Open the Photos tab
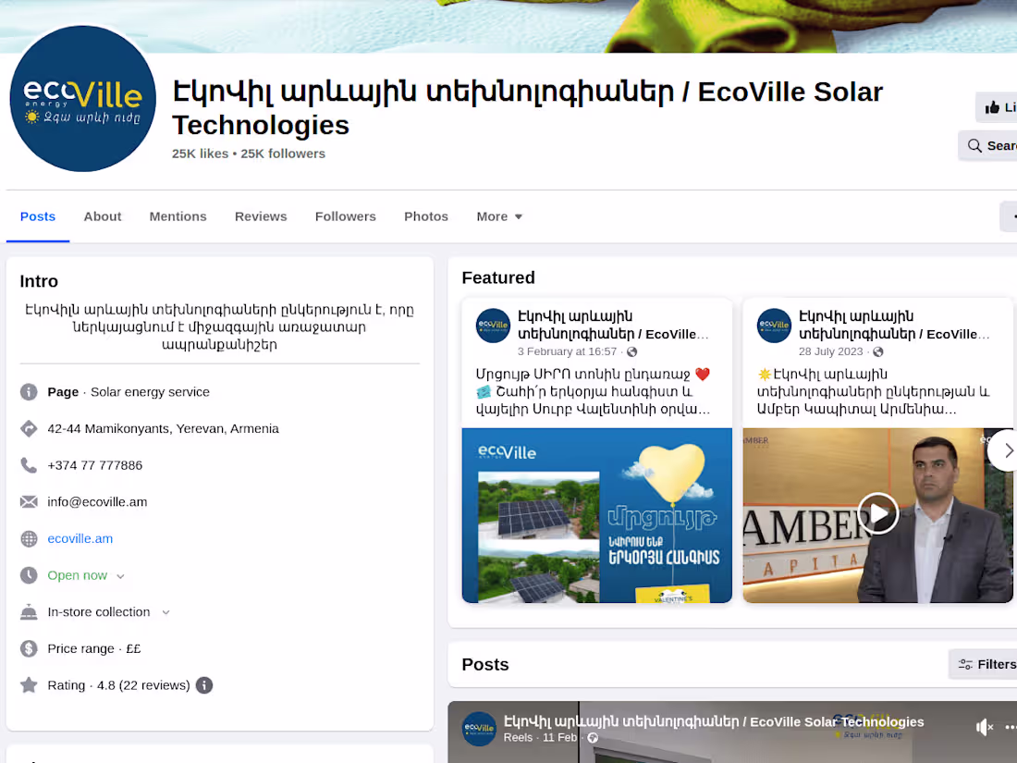The height and width of the screenshot is (763, 1017). pyautogui.click(x=426, y=216)
